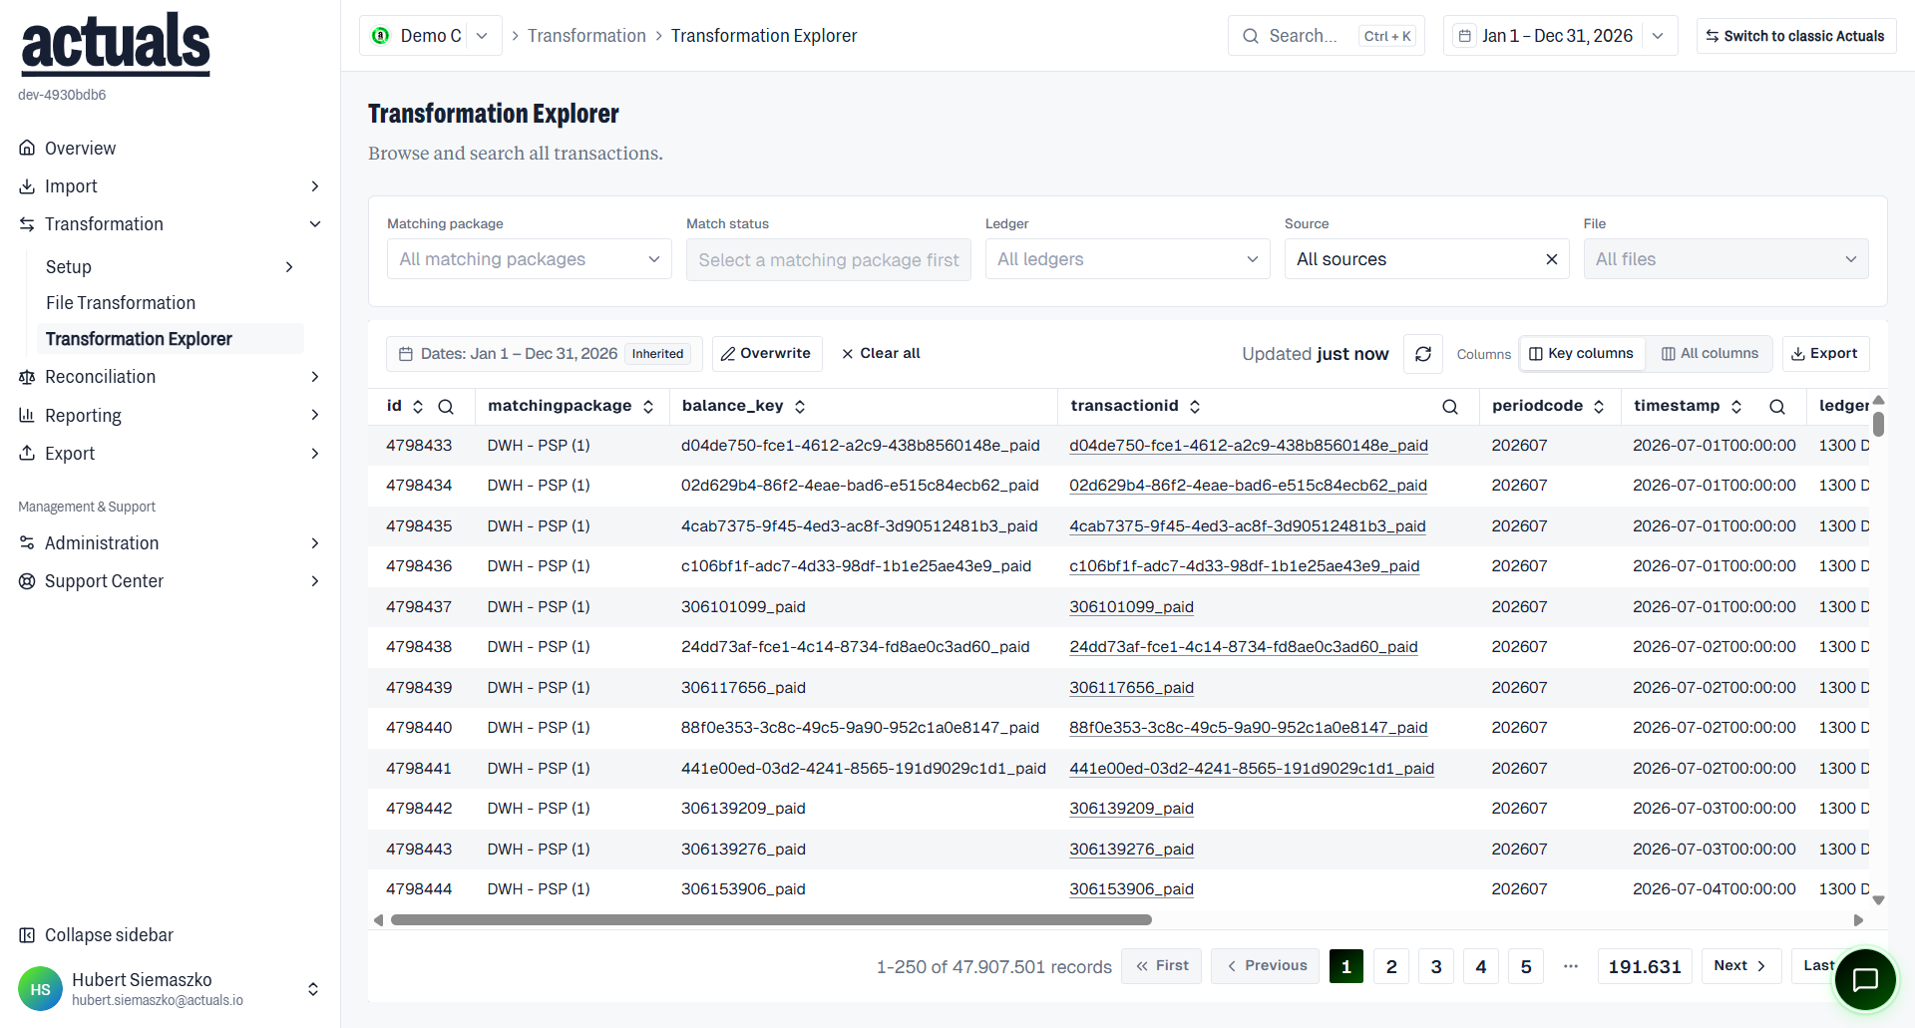
Task: Click the actuals logo
Action: point(116,44)
